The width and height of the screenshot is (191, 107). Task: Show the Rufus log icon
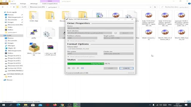82,68
